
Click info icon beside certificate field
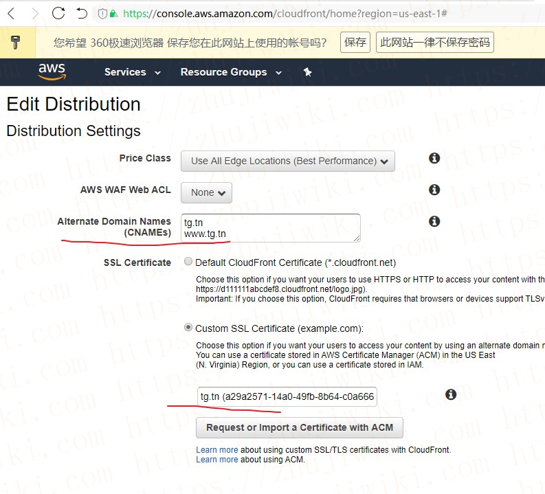click(x=451, y=394)
